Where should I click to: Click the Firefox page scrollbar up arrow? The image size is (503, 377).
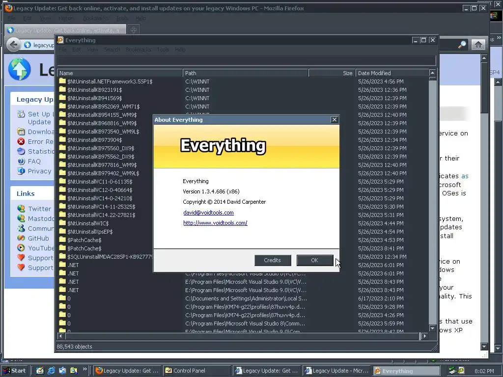484,58
